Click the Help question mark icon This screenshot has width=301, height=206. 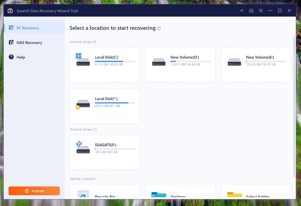click(x=11, y=57)
